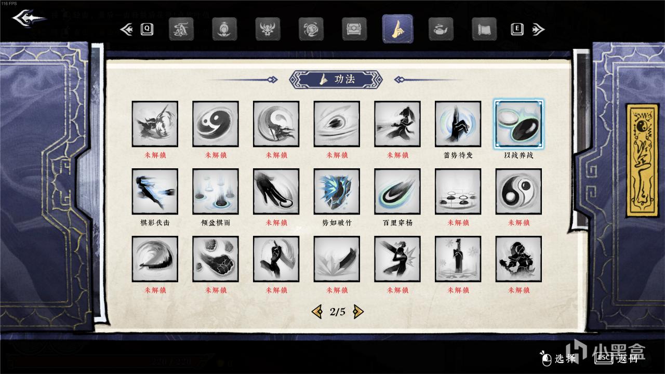Select the 倾盆棋雨 skill icon

[x=216, y=191]
